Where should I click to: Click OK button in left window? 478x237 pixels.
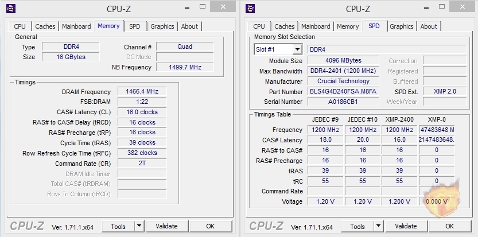click(211, 226)
